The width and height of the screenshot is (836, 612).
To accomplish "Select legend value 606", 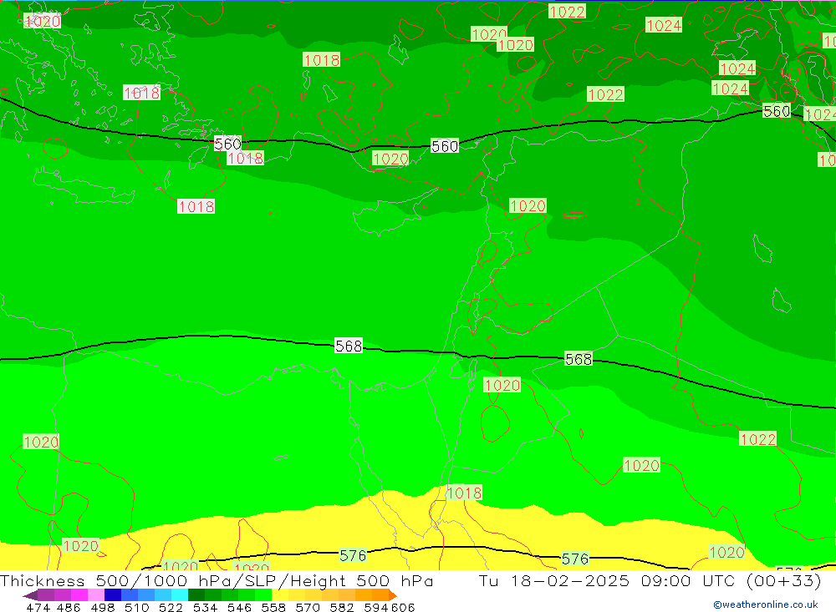I will tap(403, 607).
